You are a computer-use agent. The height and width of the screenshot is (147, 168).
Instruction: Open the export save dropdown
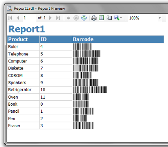118,18
